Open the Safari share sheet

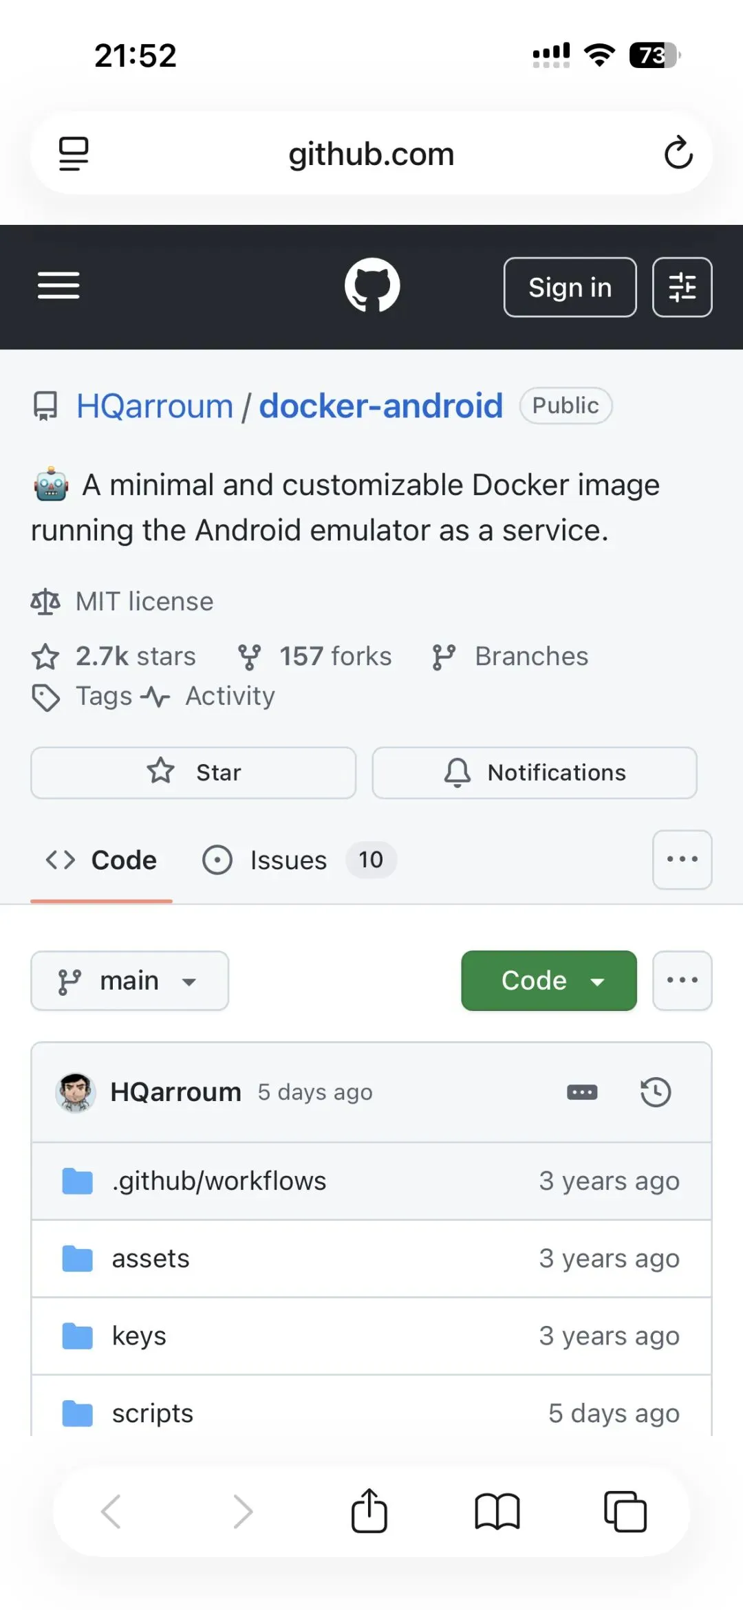[369, 1510]
